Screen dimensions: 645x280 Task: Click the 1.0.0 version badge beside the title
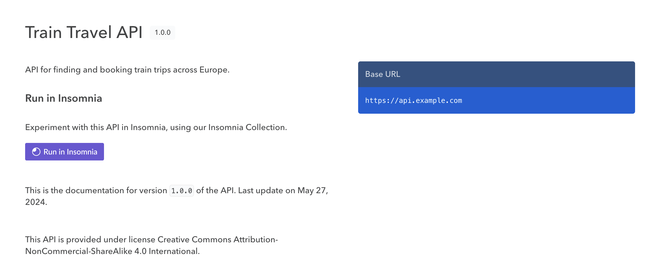pyautogui.click(x=162, y=32)
